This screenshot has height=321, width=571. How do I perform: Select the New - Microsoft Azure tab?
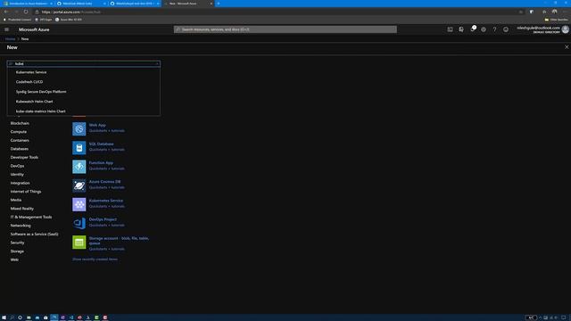click(x=187, y=4)
